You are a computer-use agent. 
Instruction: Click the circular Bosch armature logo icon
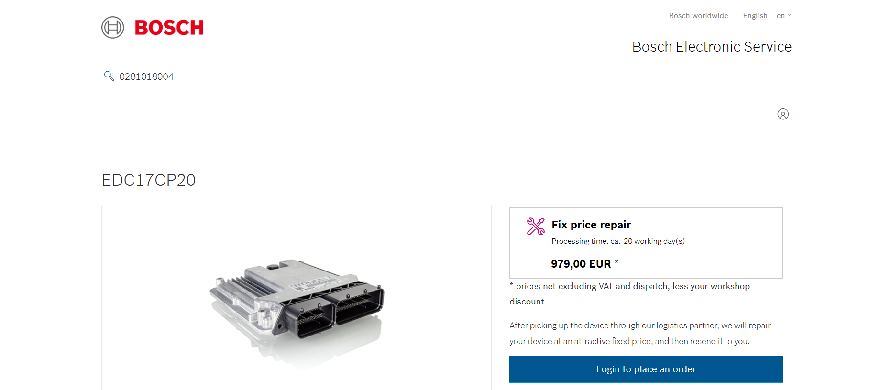[113, 27]
